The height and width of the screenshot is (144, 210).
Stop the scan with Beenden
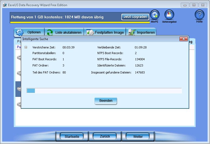pos(105,101)
